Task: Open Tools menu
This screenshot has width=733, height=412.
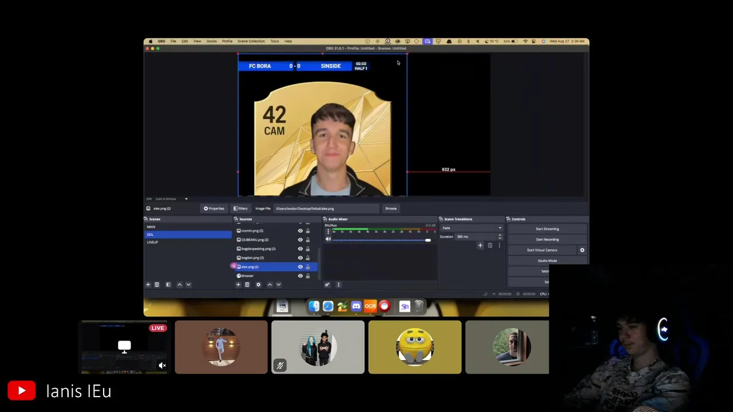Action: tap(275, 41)
